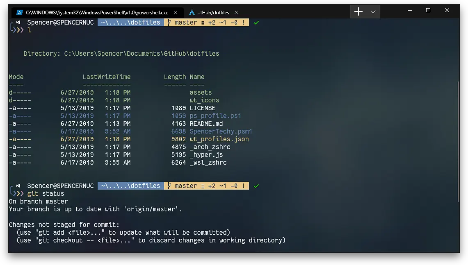Click the _wsl_zshrc file name
This screenshot has height=265, width=468.
208,163
